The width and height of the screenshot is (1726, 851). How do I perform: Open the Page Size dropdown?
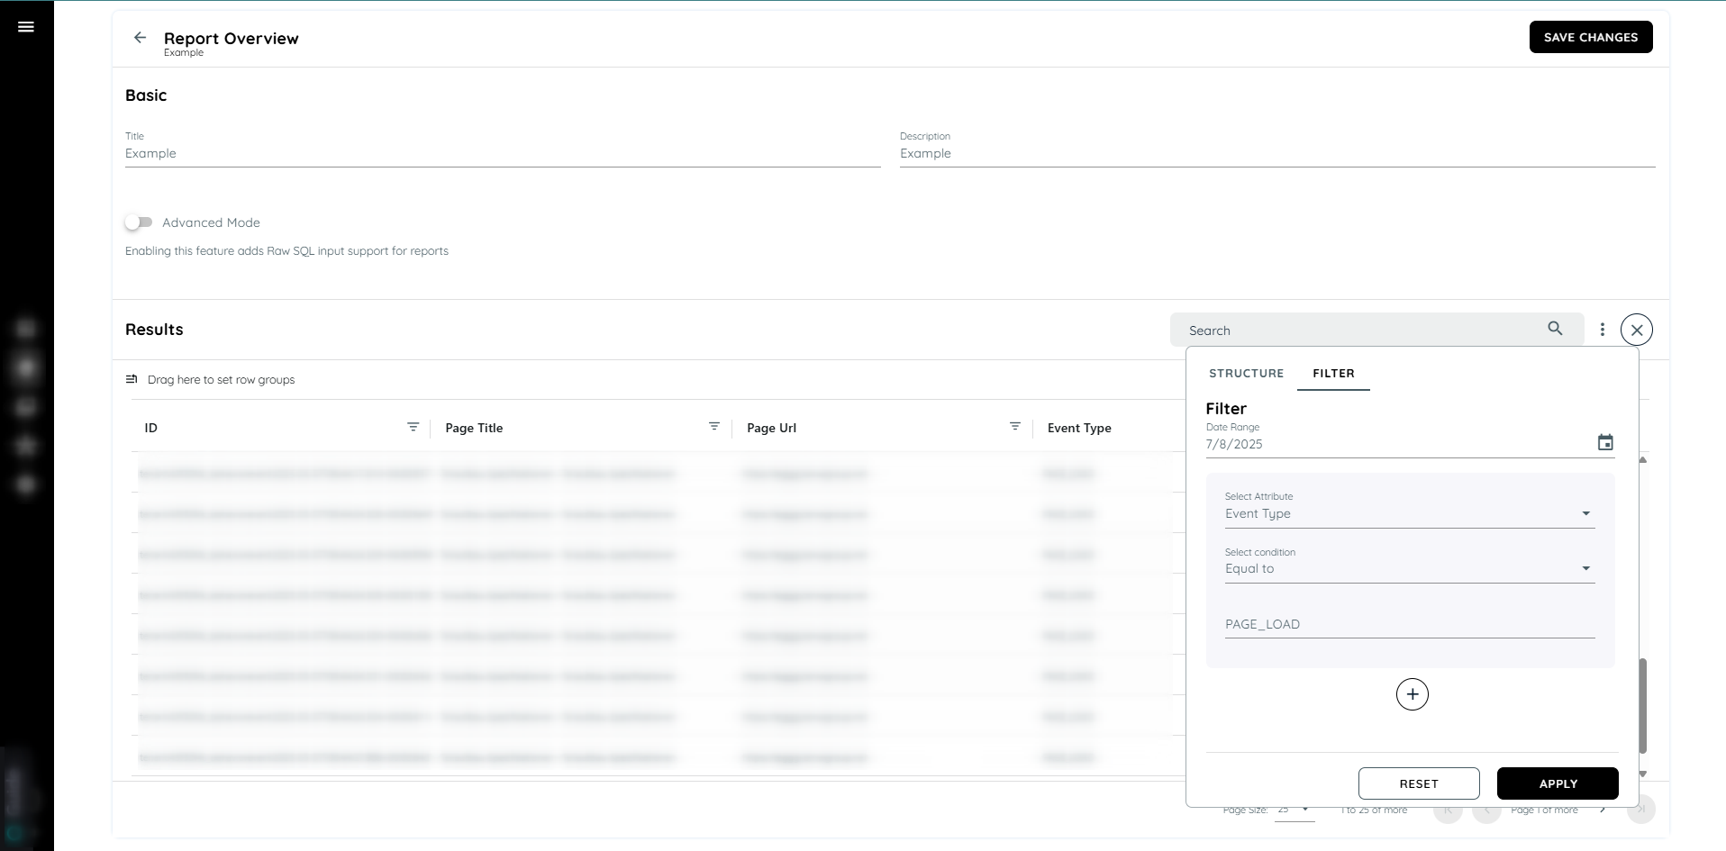[x=1294, y=810]
